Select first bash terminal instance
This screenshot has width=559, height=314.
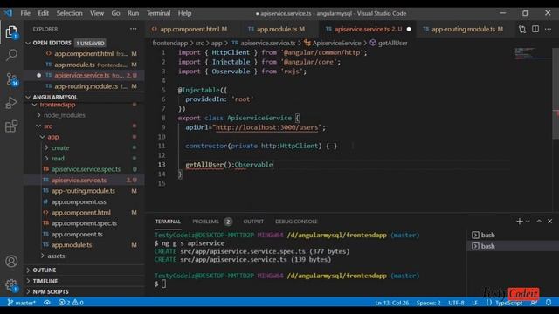tap(513, 235)
